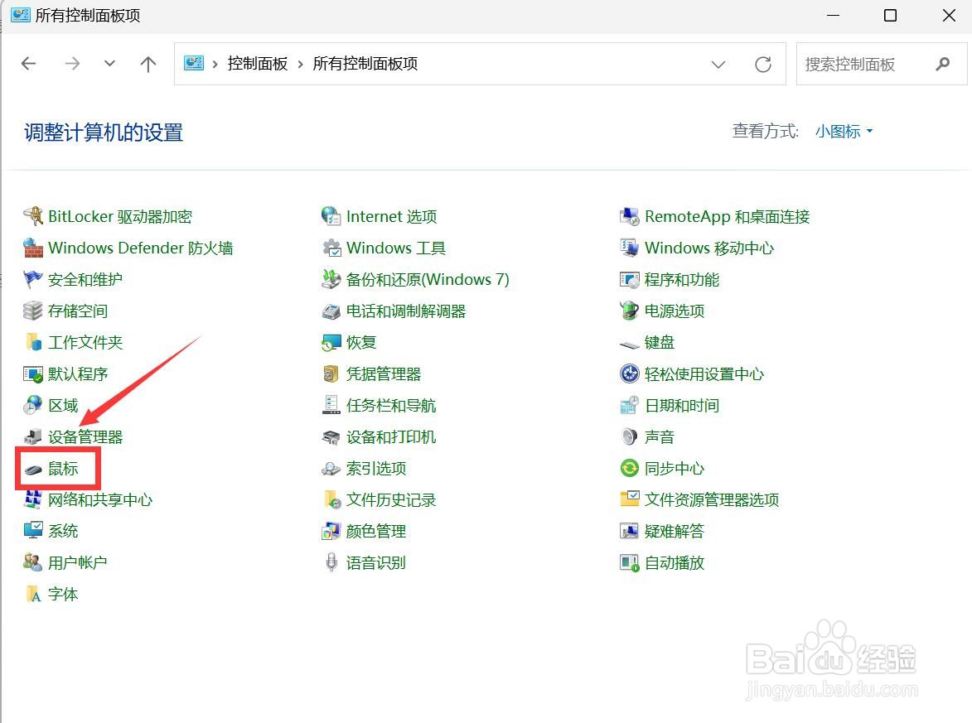Open 电话和调制解调器 icon

[331, 311]
